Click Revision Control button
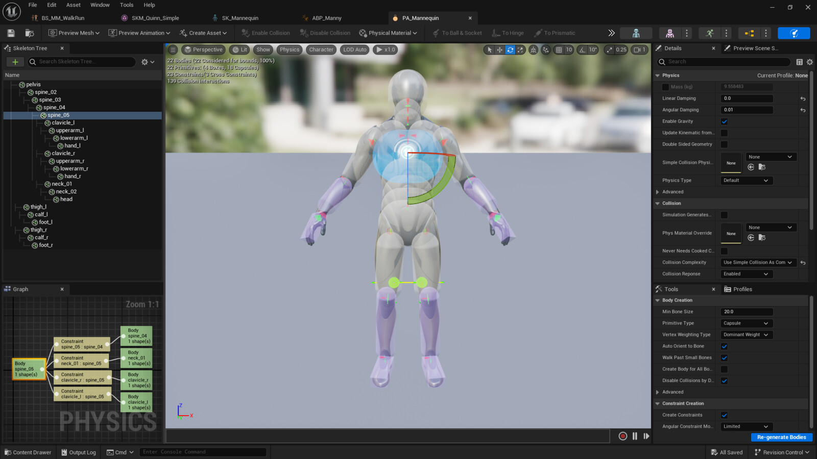The width and height of the screenshot is (817, 459). pos(782,452)
